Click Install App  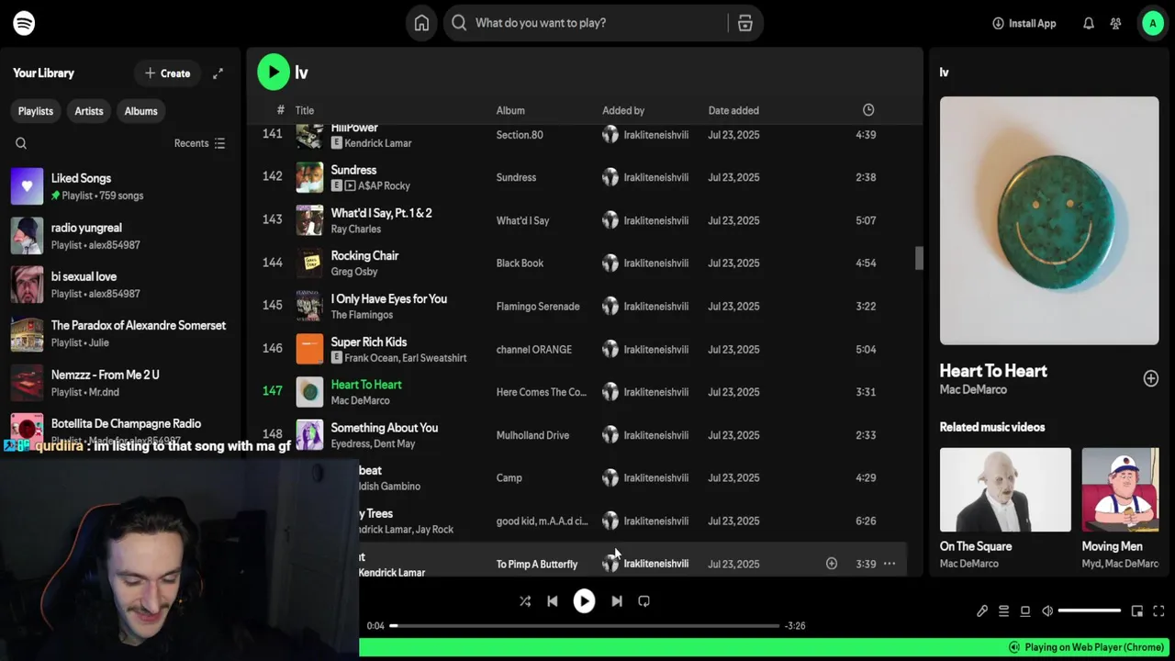[1024, 23]
